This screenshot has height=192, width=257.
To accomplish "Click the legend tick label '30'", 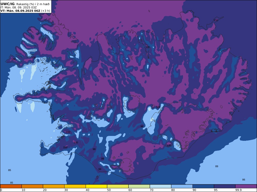I will (66, 190).
